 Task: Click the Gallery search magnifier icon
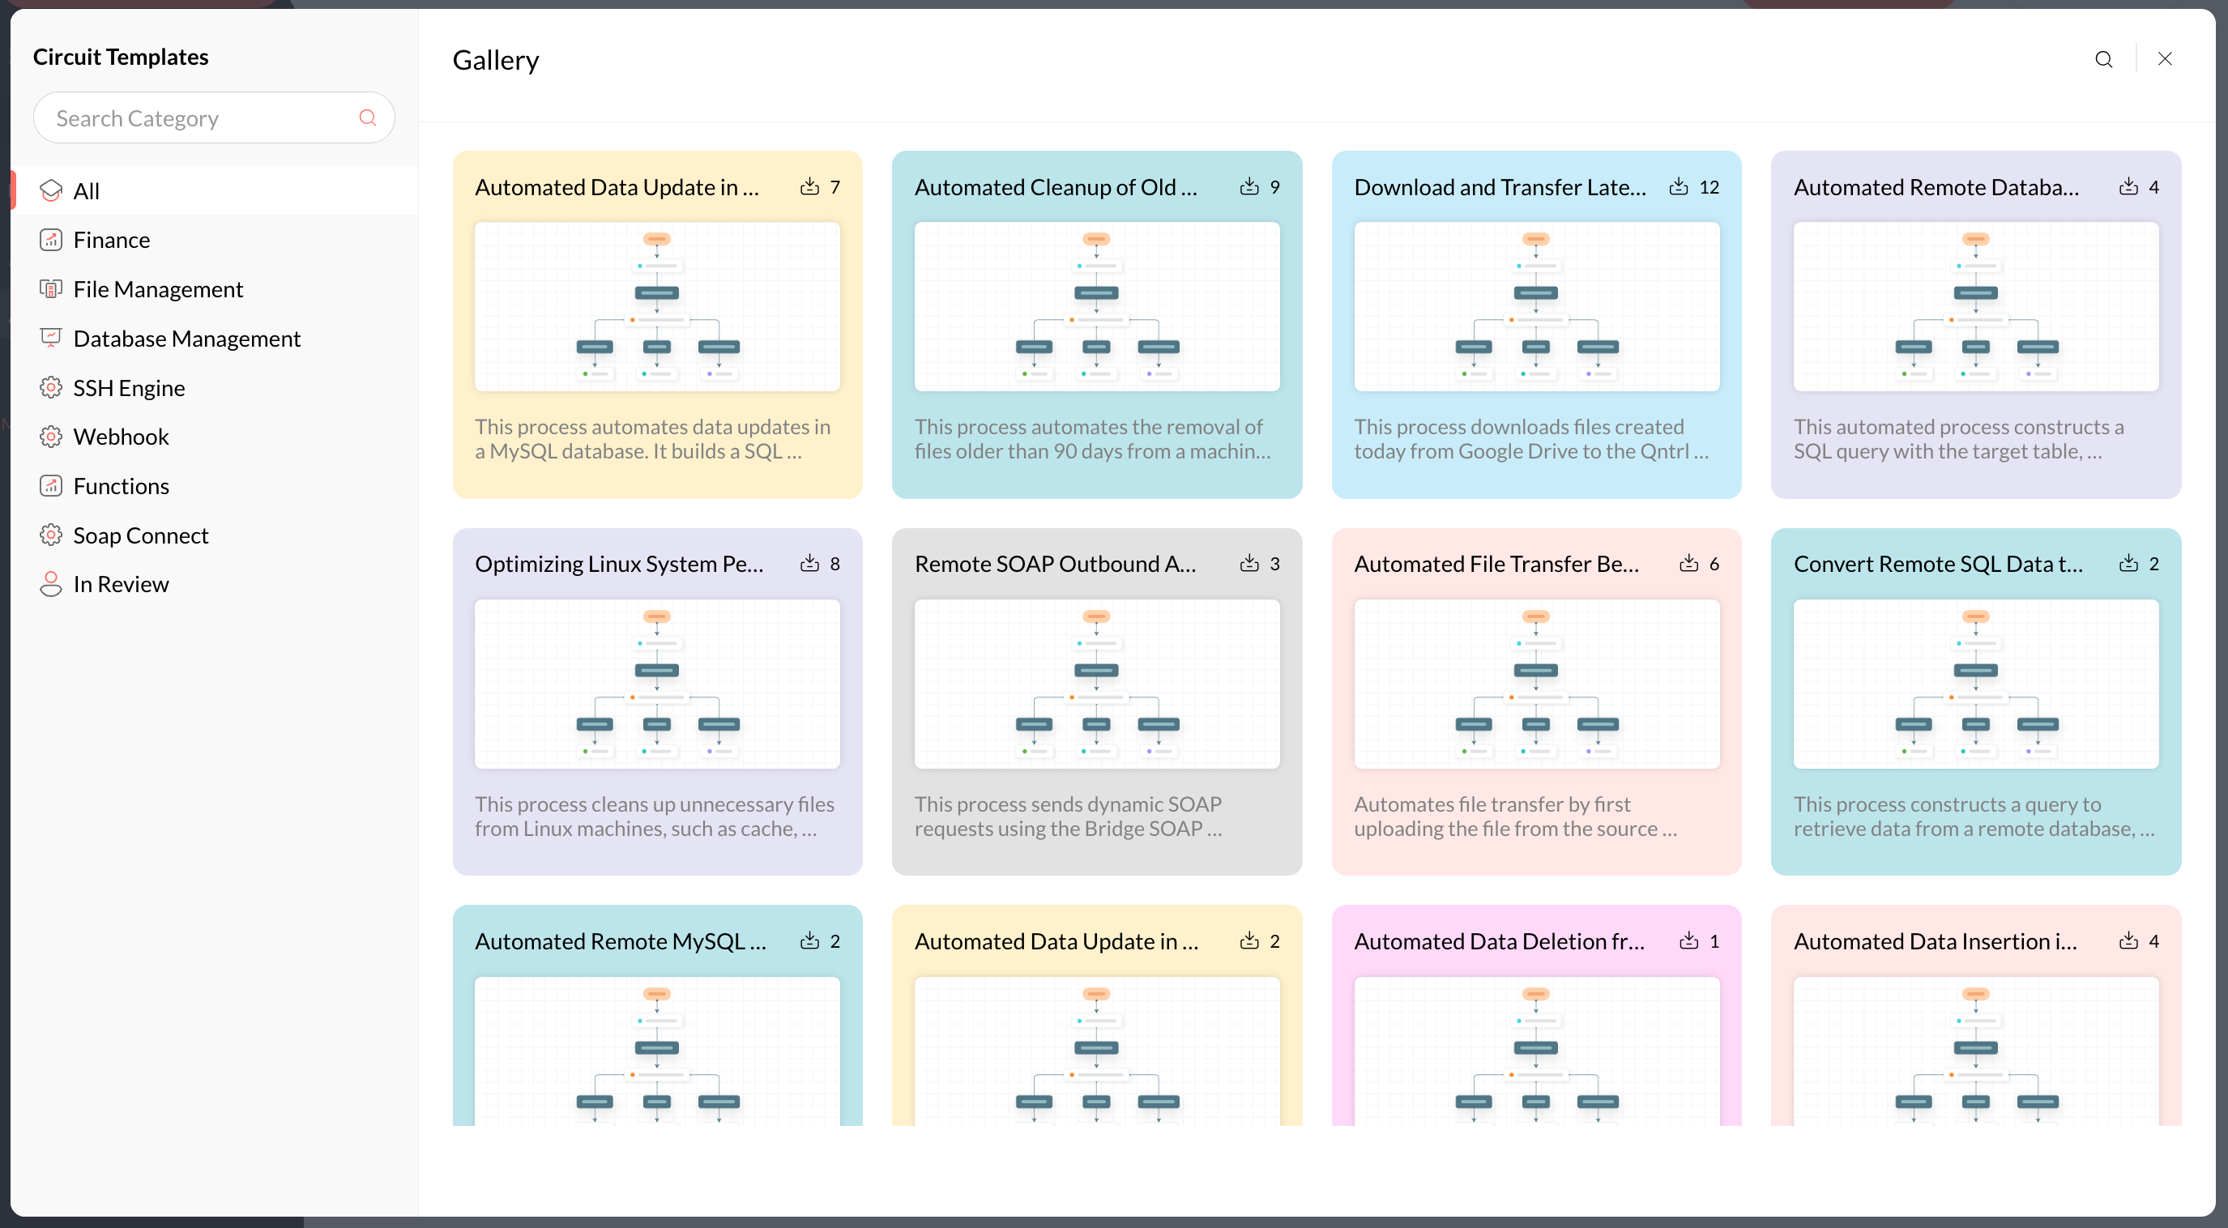2103,59
